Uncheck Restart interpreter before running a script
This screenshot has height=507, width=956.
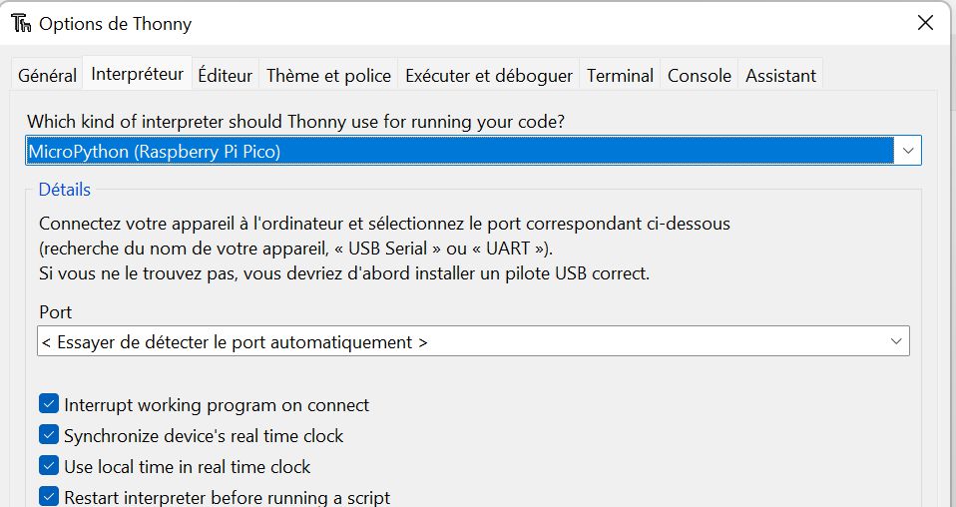49,497
